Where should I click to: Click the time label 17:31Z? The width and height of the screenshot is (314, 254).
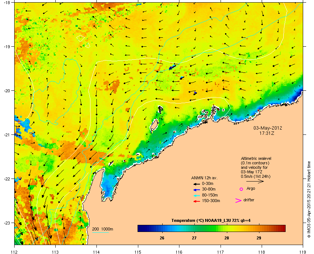tap(267, 133)
